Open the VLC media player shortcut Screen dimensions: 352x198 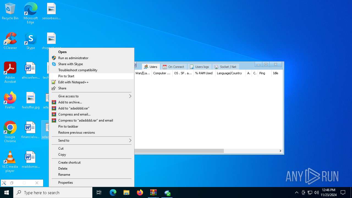(x=10, y=162)
